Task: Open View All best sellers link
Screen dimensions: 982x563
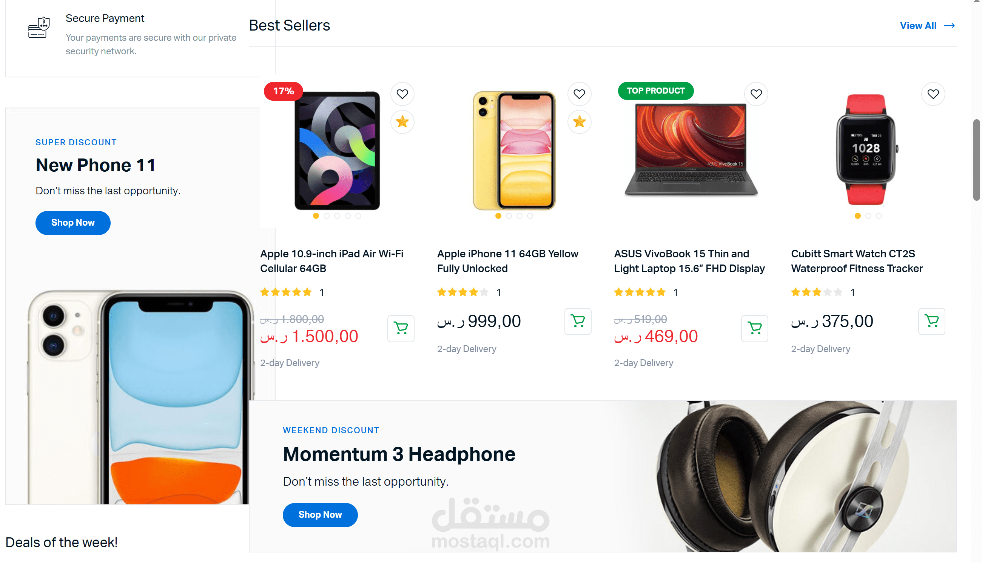Action: (927, 26)
